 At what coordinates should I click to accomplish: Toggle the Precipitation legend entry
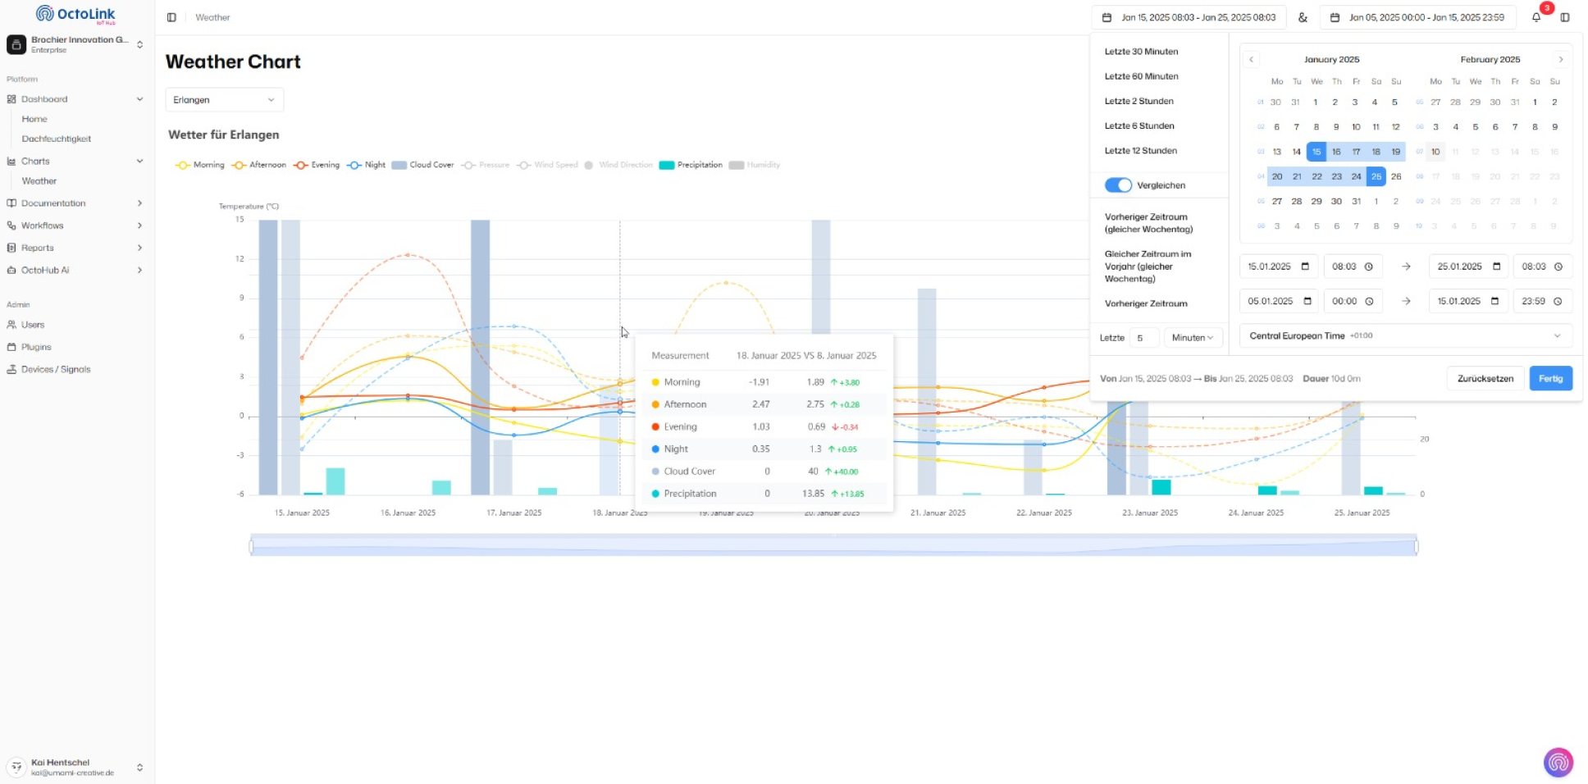click(x=691, y=165)
